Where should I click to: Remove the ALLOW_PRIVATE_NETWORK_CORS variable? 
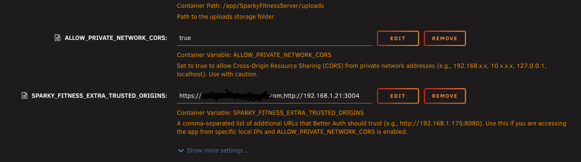[445, 38]
